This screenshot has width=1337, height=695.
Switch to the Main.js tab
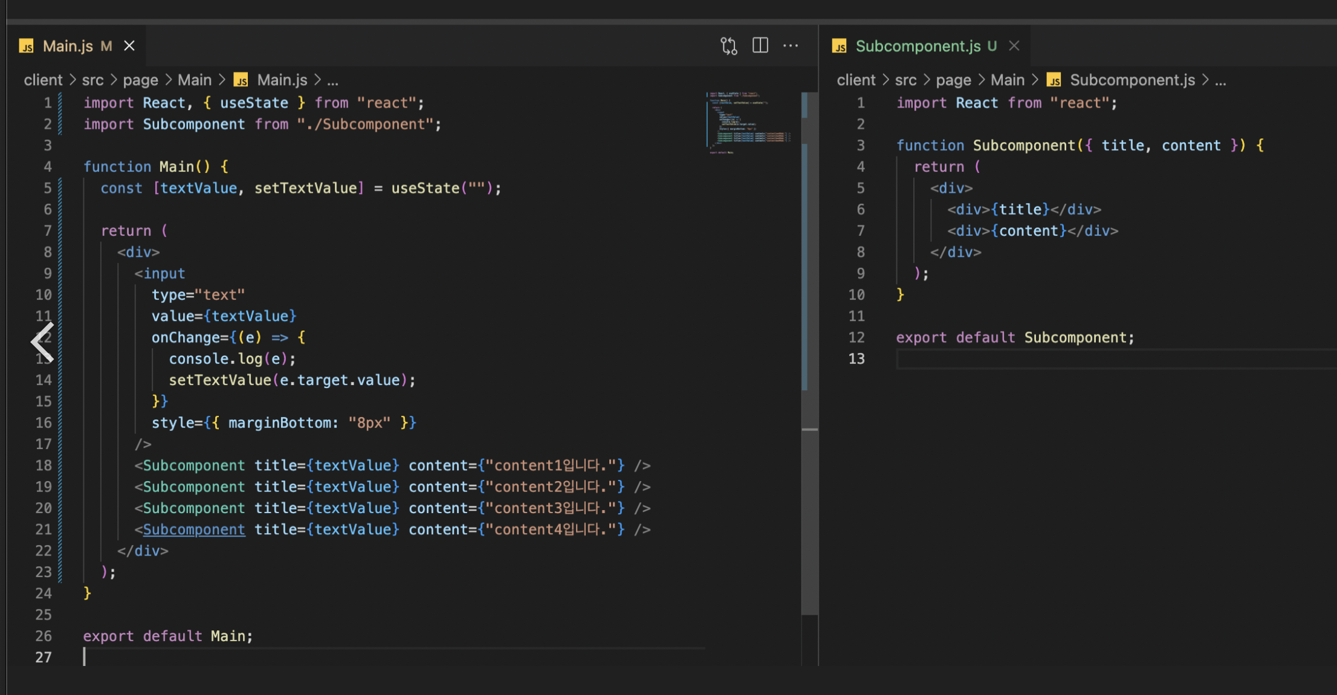coord(68,47)
